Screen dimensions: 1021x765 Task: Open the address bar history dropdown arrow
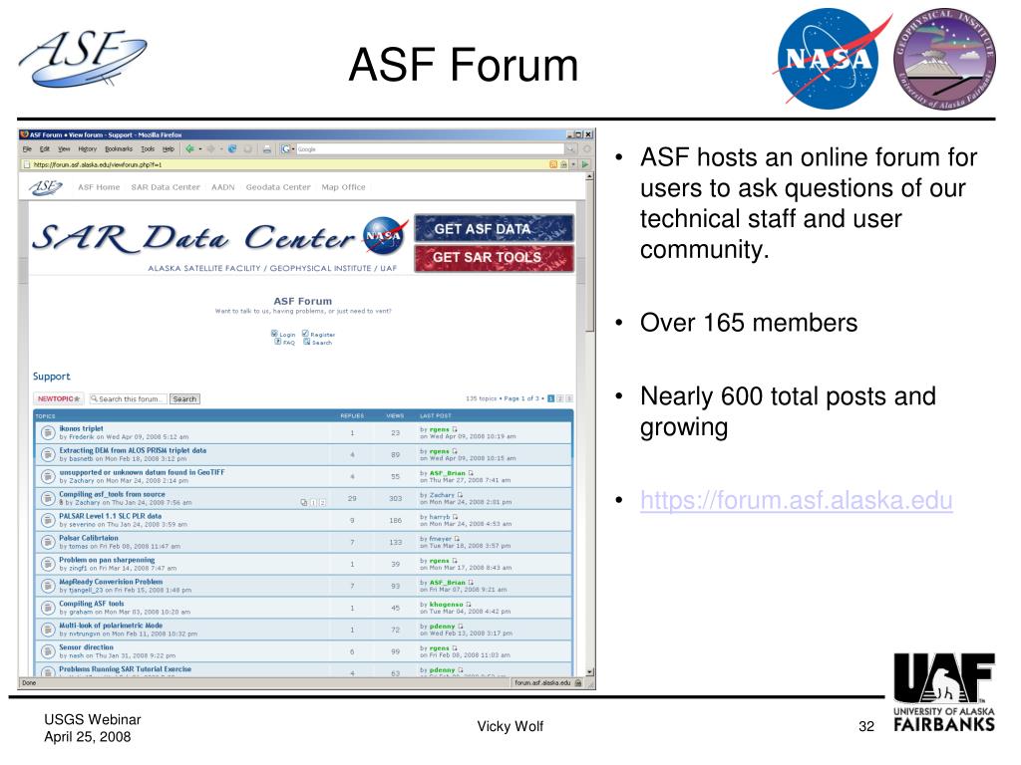click(x=573, y=164)
